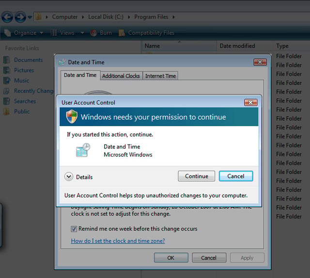Click Date and Time program name text

122,146
